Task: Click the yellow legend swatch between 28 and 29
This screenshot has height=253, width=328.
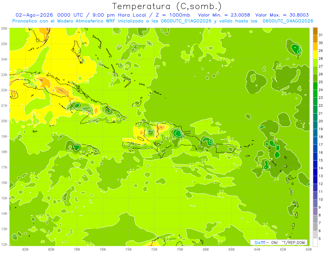Action: [x=315, y=55]
